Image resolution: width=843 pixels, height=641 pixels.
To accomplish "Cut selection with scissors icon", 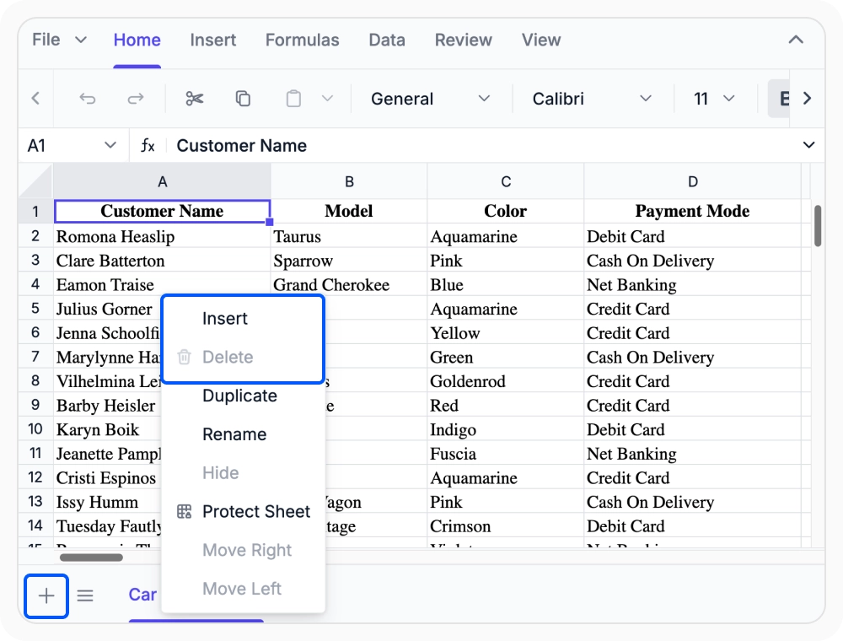I will 194,99.
